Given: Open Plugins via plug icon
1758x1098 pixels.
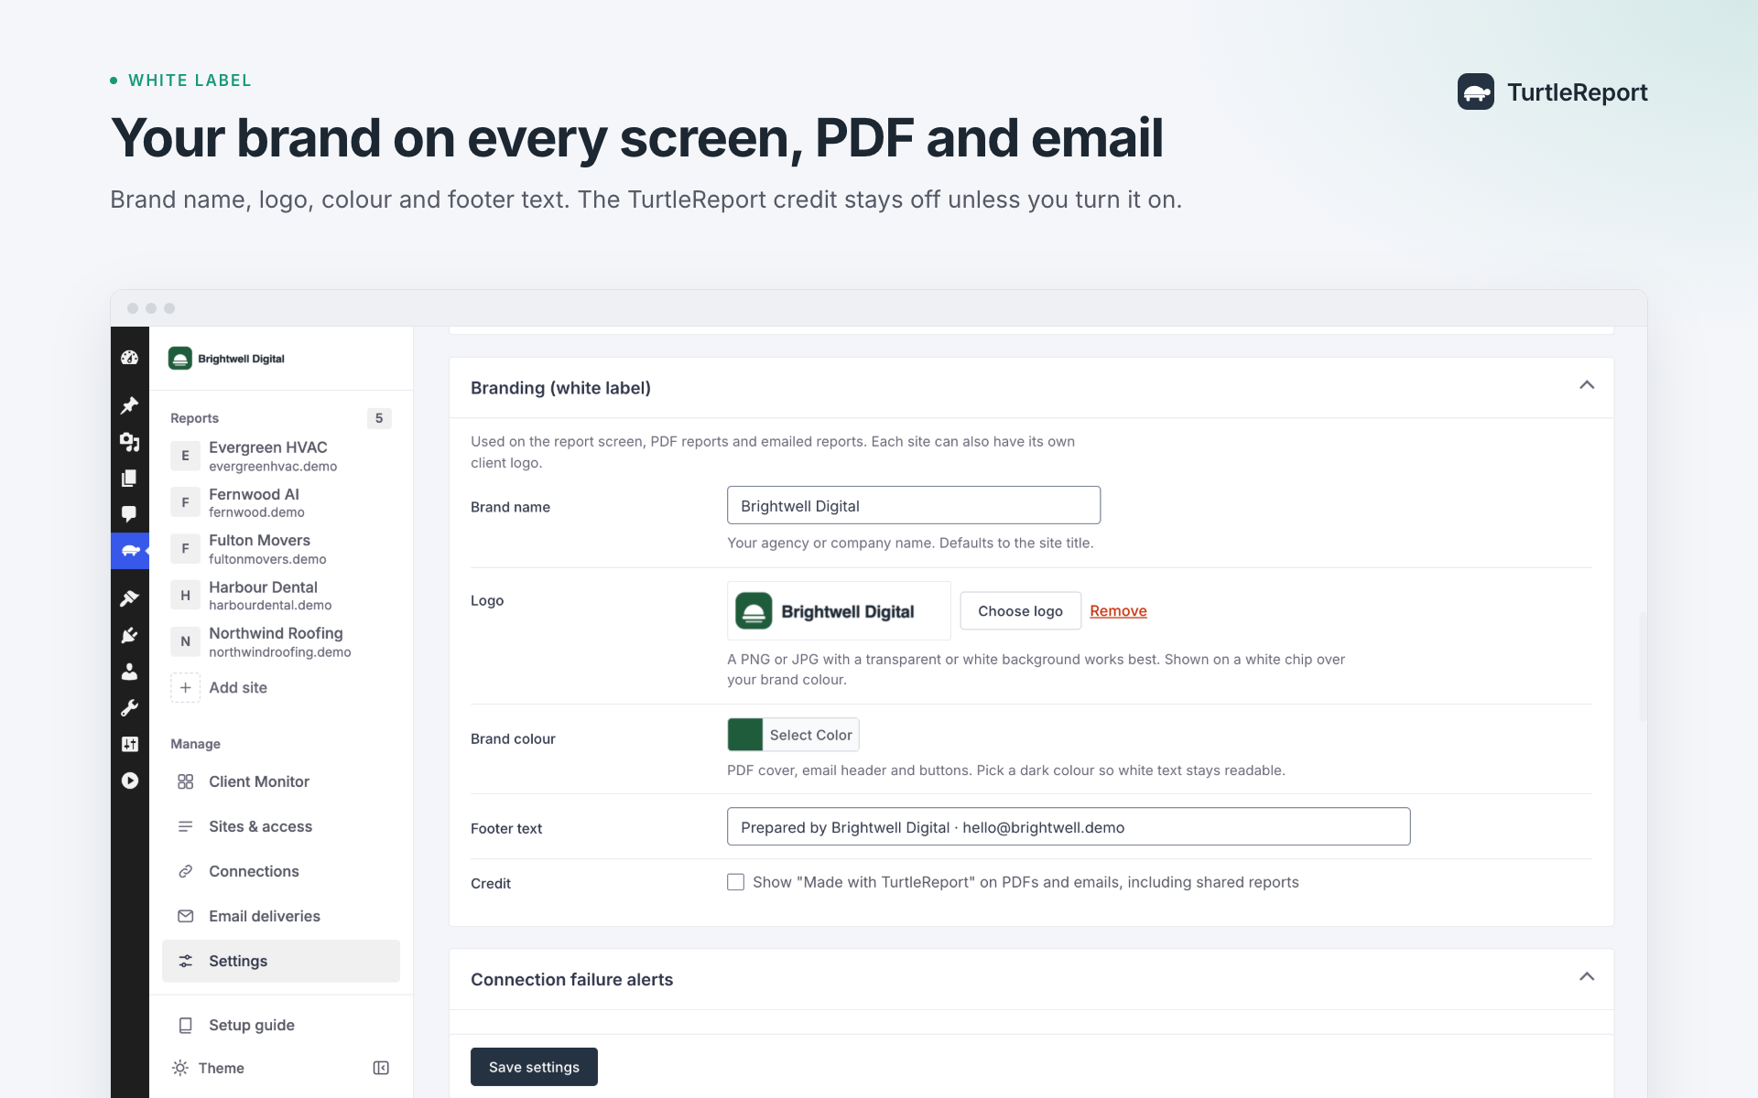Looking at the screenshot, I should point(129,635).
